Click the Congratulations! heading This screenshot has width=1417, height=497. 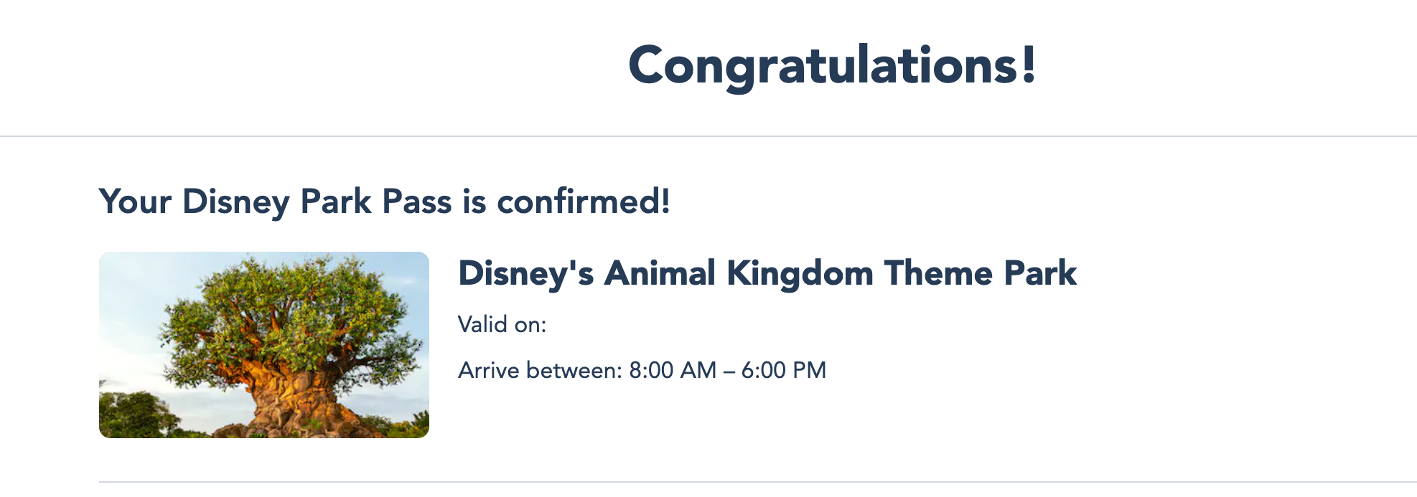click(832, 65)
